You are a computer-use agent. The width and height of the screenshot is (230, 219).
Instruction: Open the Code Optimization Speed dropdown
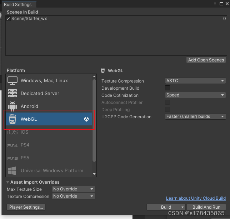[195, 95]
